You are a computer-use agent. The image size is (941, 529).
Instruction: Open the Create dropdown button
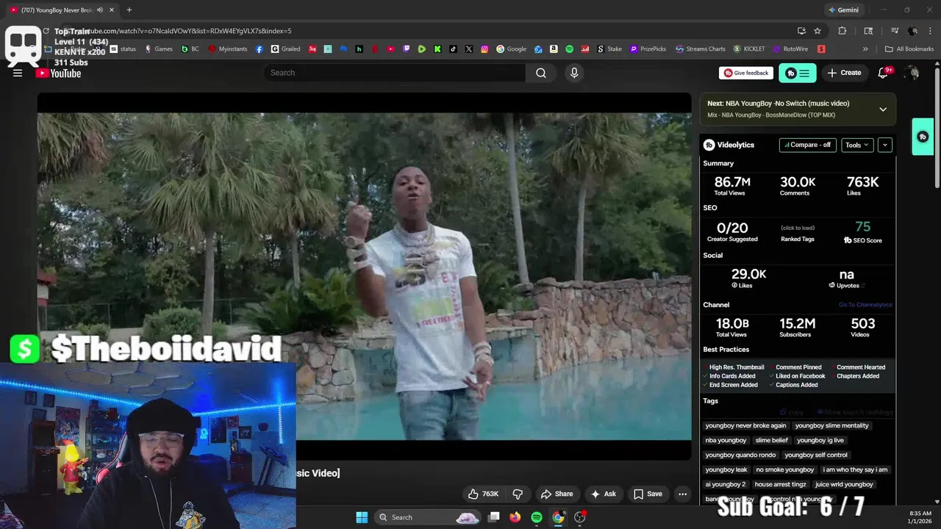pyautogui.click(x=844, y=73)
